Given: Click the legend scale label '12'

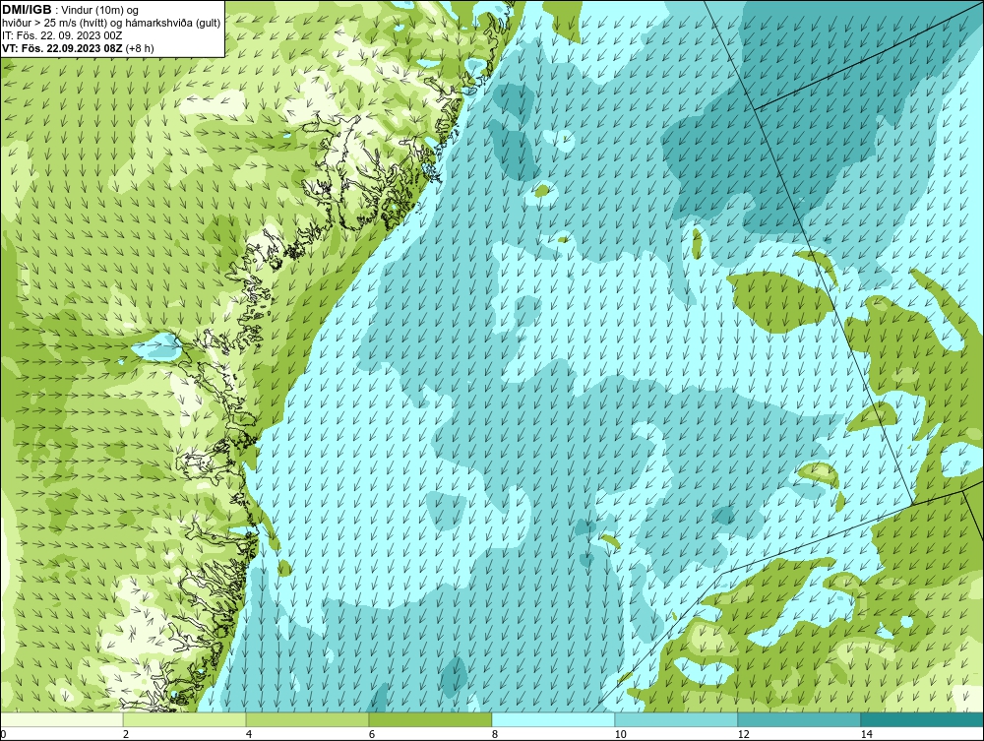Looking at the screenshot, I should (744, 734).
